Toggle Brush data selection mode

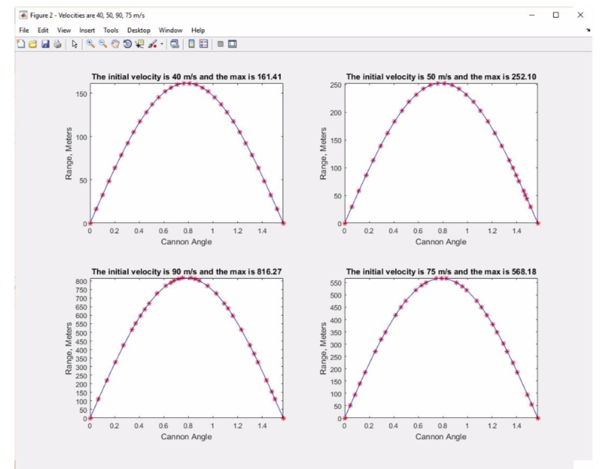[x=154, y=45]
